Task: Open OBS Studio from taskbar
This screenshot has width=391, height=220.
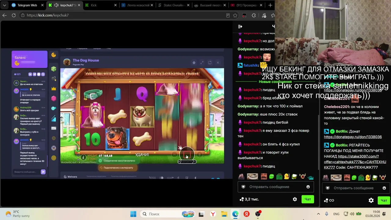Action: point(258,214)
